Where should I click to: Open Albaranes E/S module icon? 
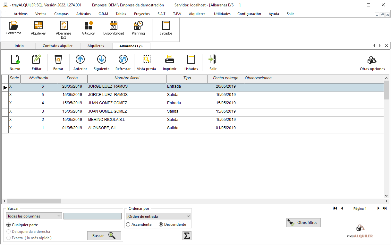point(64,30)
